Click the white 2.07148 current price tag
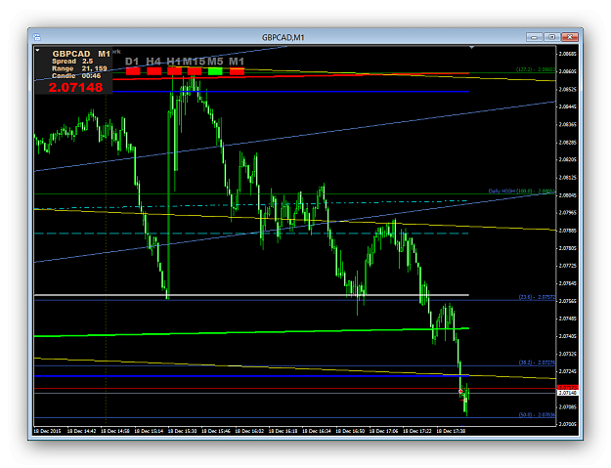This screenshot has height=468, width=611. tap(568, 393)
